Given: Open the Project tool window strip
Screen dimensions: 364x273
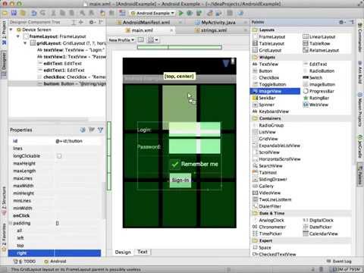Looking at the screenshot, I should click(x=4, y=33).
